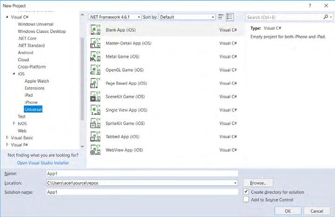
Task: Select Windows Universal category
Action: tap(35, 24)
